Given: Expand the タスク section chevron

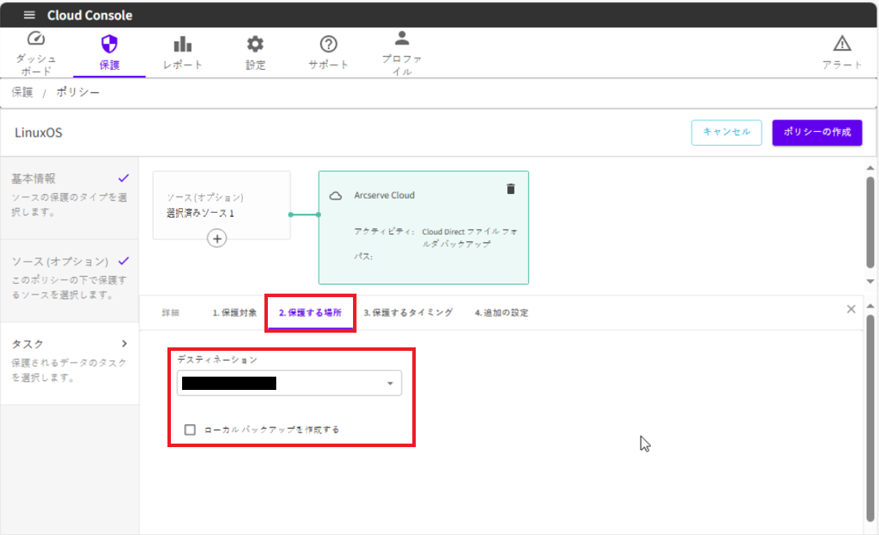Looking at the screenshot, I should [124, 344].
